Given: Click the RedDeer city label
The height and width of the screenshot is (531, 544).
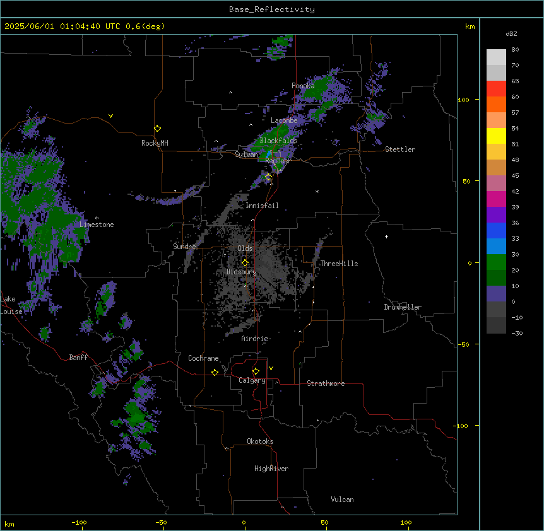Looking at the screenshot, I should 278,161.
